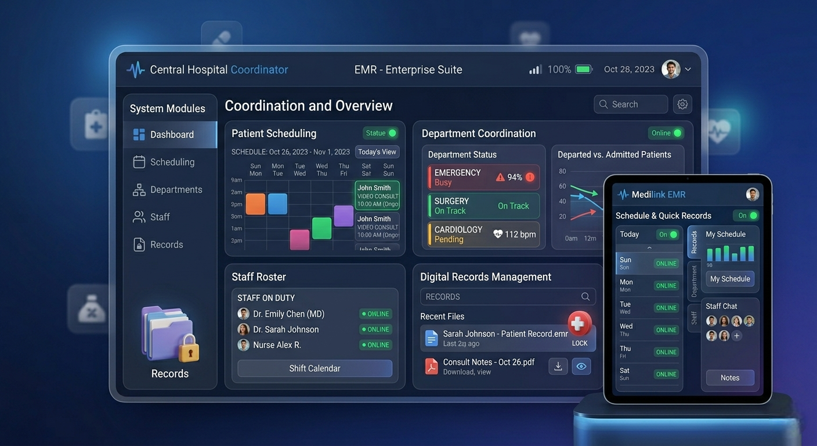Viewport: 817px width, 446px height.
Task: Open settings gear next to Search
Action: tap(682, 105)
